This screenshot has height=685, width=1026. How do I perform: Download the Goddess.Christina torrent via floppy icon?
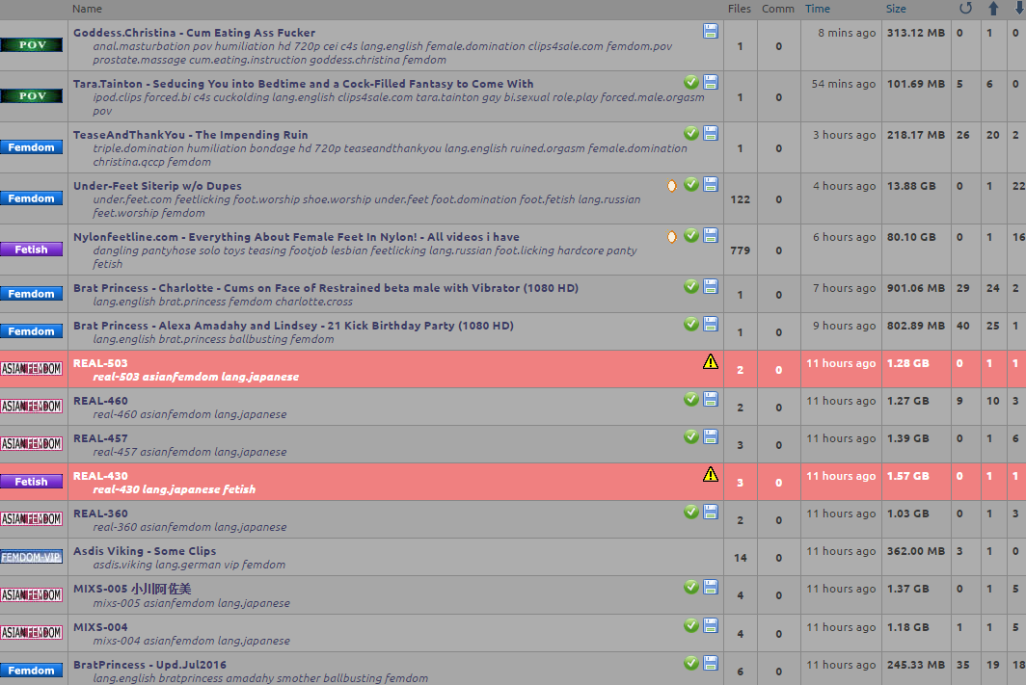coord(711,32)
